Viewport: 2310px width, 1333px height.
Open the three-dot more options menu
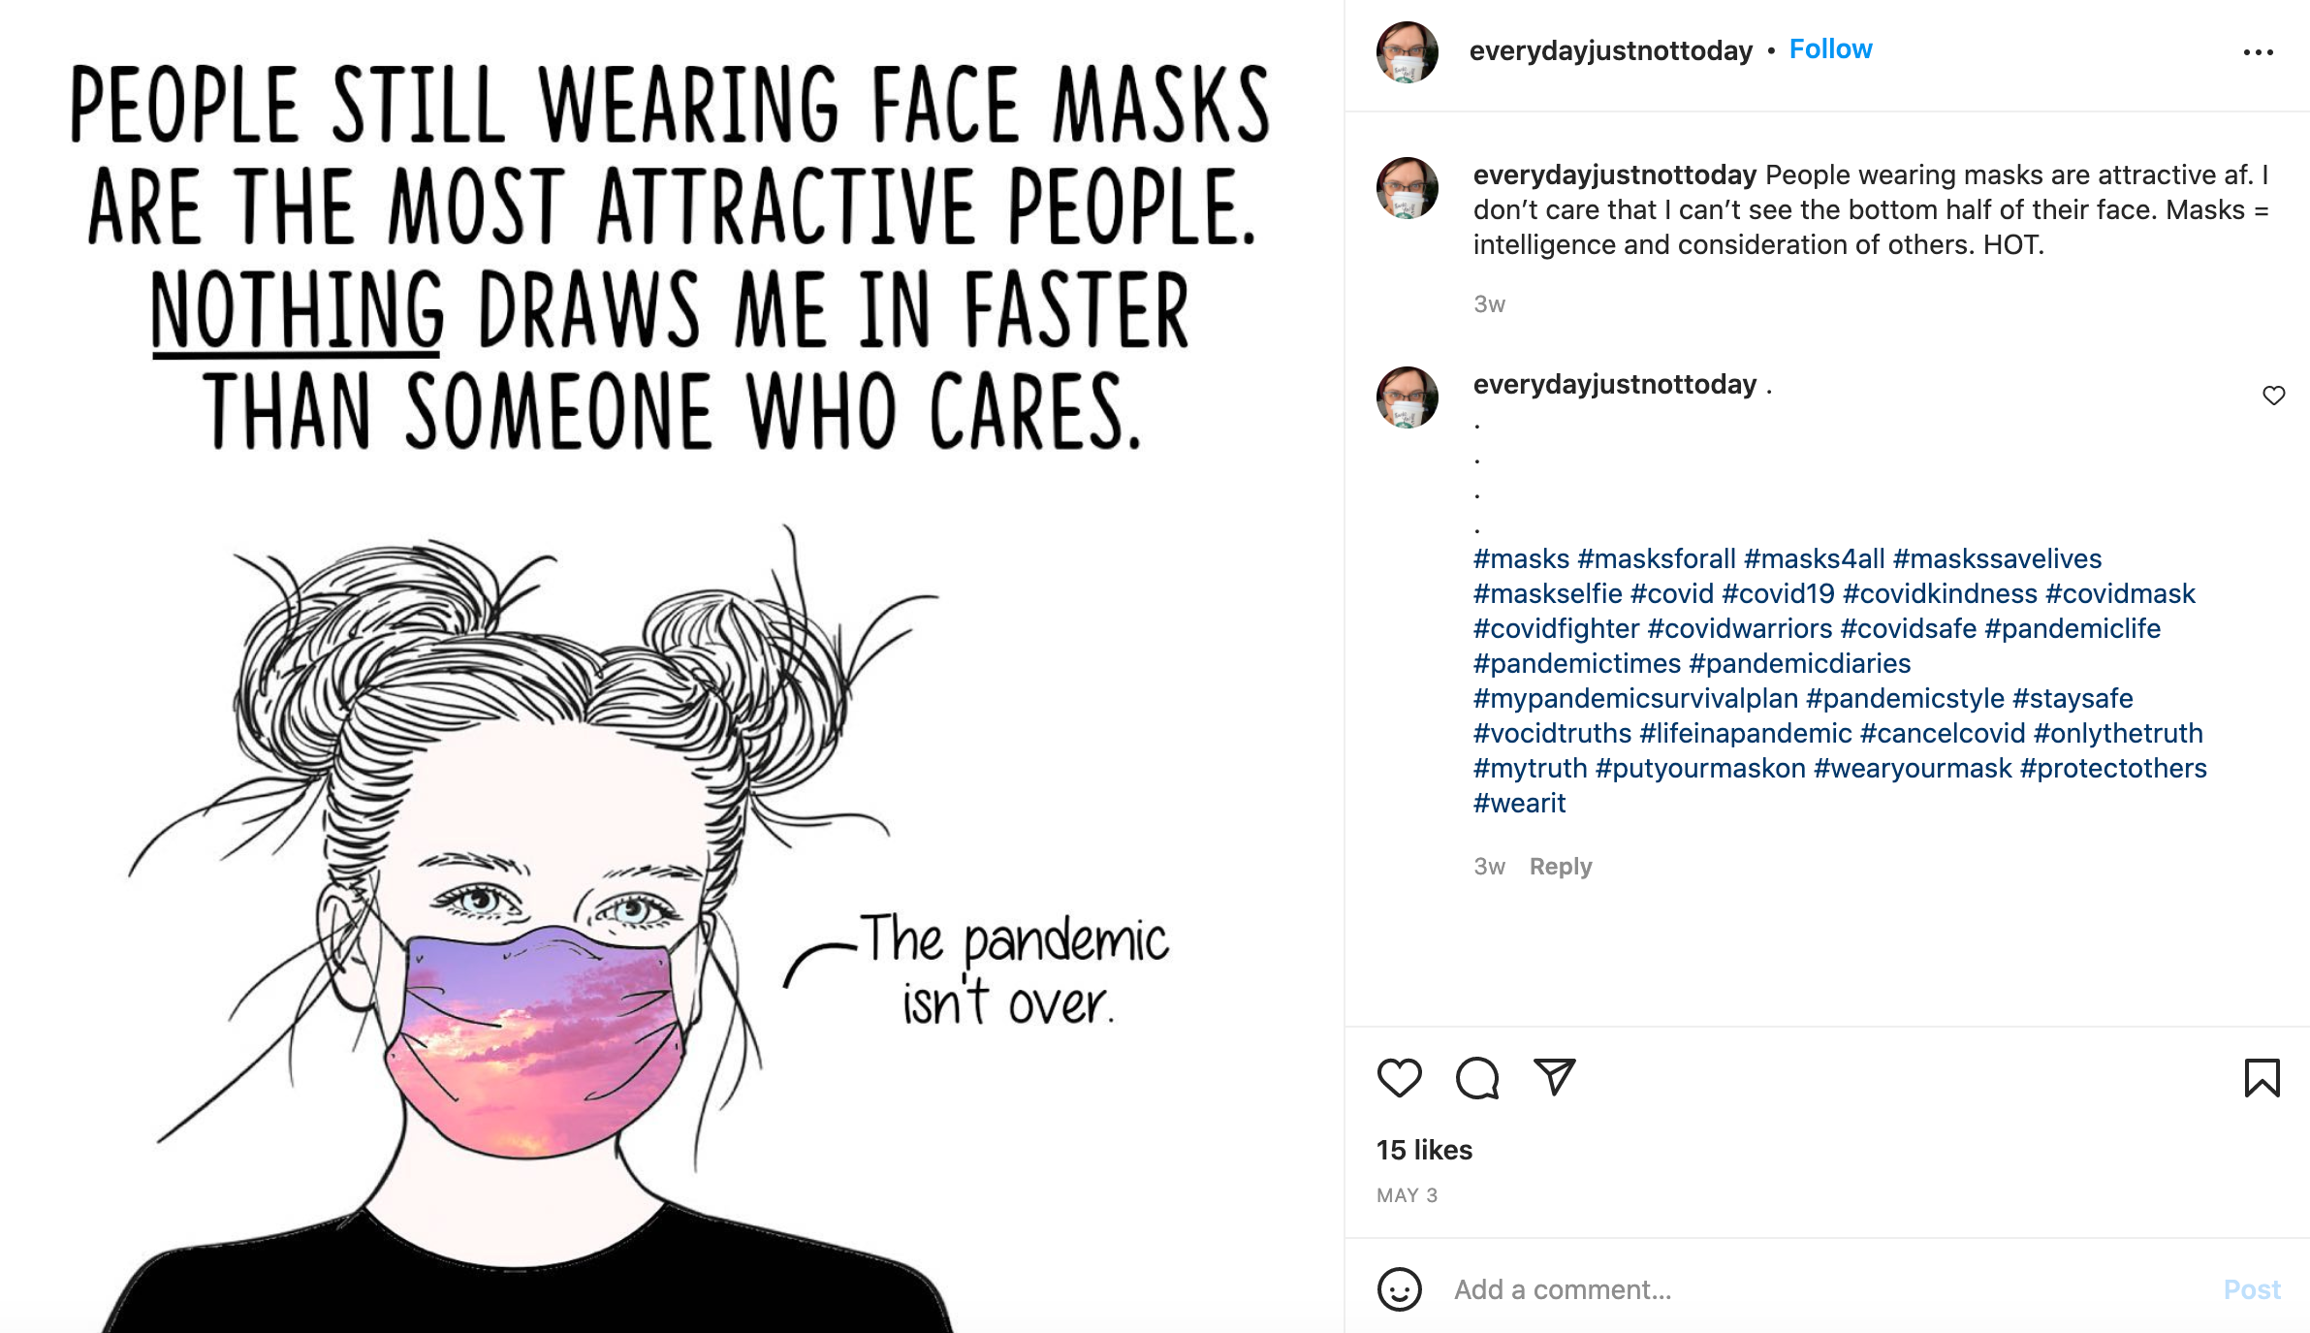pyautogui.click(x=2258, y=52)
